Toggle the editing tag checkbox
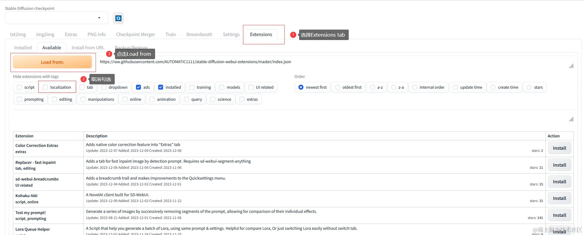584x235 pixels. click(x=54, y=99)
